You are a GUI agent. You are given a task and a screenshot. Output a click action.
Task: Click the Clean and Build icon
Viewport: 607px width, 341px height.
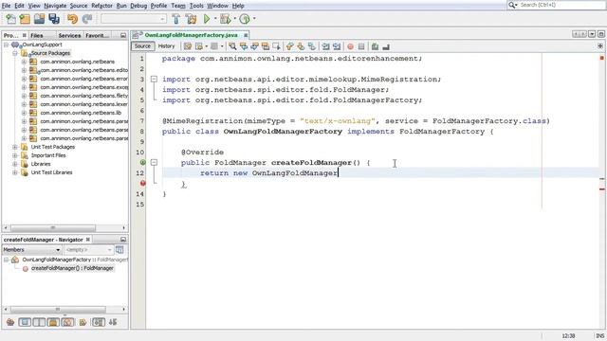pyautogui.click(x=191, y=19)
